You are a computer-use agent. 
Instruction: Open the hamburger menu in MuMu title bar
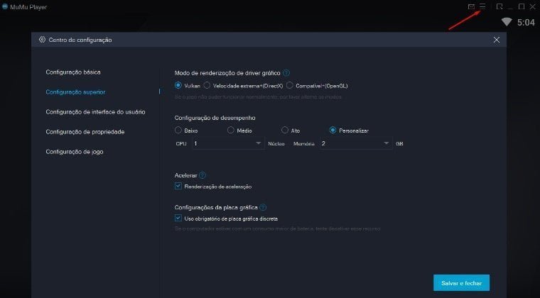(482, 6)
